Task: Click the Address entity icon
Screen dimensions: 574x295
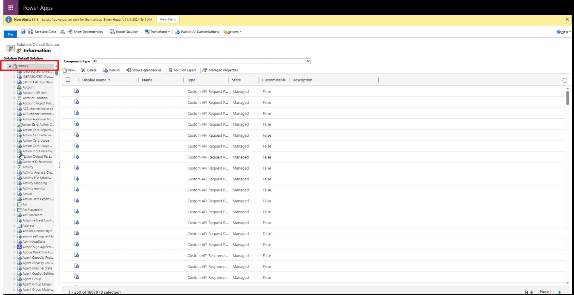Action: (19, 226)
